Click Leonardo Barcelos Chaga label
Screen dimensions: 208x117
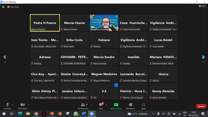[x=135, y=81]
